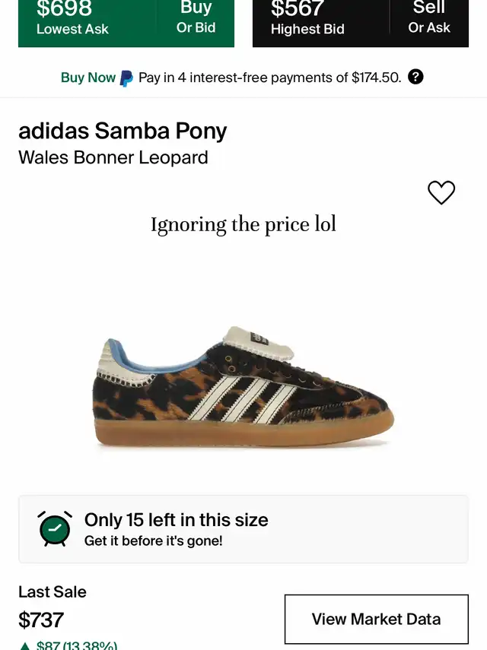
Task: Click the PayPal logo icon
Action: pyautogui.click(x=126, y=78)
